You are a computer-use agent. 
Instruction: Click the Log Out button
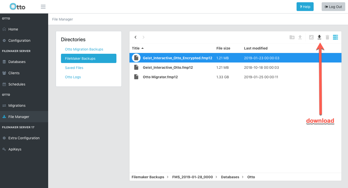pos(333,7)
